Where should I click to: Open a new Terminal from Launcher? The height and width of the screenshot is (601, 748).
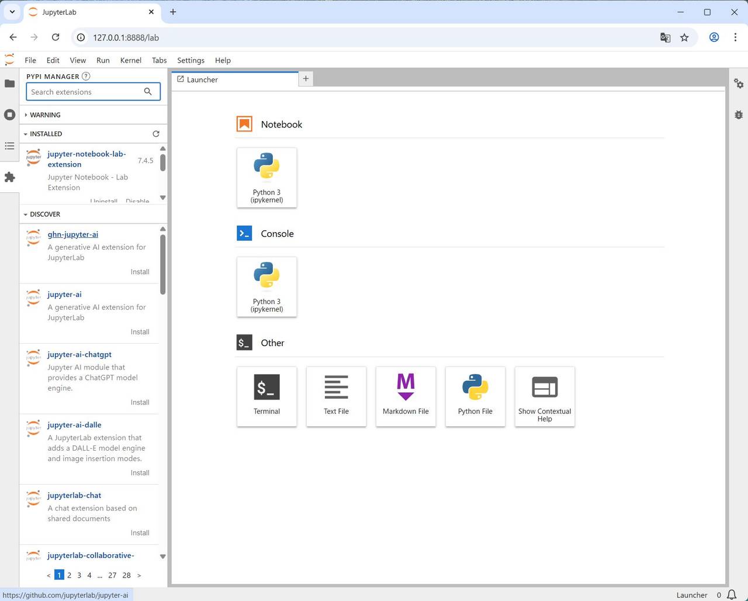pyautogui.click(x=266, y=396)
